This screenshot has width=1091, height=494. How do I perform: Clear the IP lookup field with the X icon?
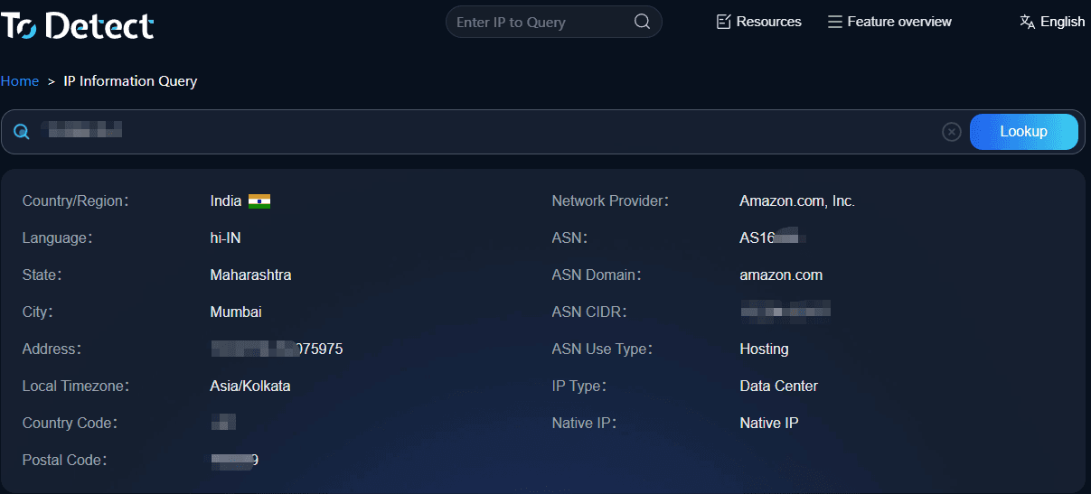tap(951, 132)
